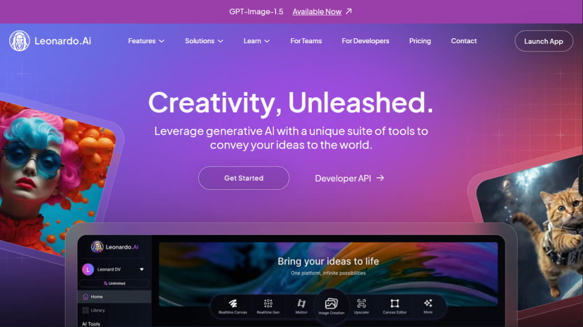Select the Realtime Canvas tool icon
Screen dimensions: 583x327
233,304
